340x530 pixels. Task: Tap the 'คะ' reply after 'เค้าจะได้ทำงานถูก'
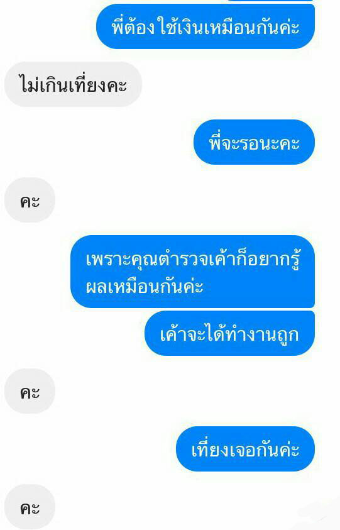coord(30,392)
